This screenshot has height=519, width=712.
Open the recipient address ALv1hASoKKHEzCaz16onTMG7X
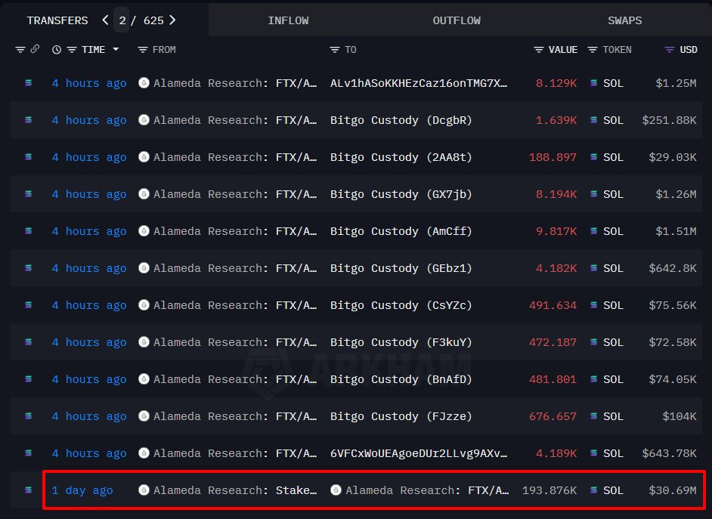[419, 83]
